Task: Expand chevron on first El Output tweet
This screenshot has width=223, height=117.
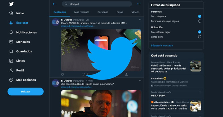Action: click(140, 20)
